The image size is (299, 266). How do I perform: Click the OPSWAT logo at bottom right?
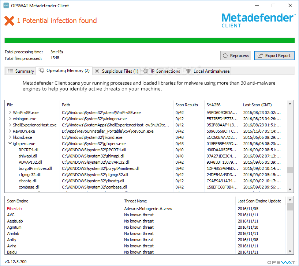(x=281, y=262)
